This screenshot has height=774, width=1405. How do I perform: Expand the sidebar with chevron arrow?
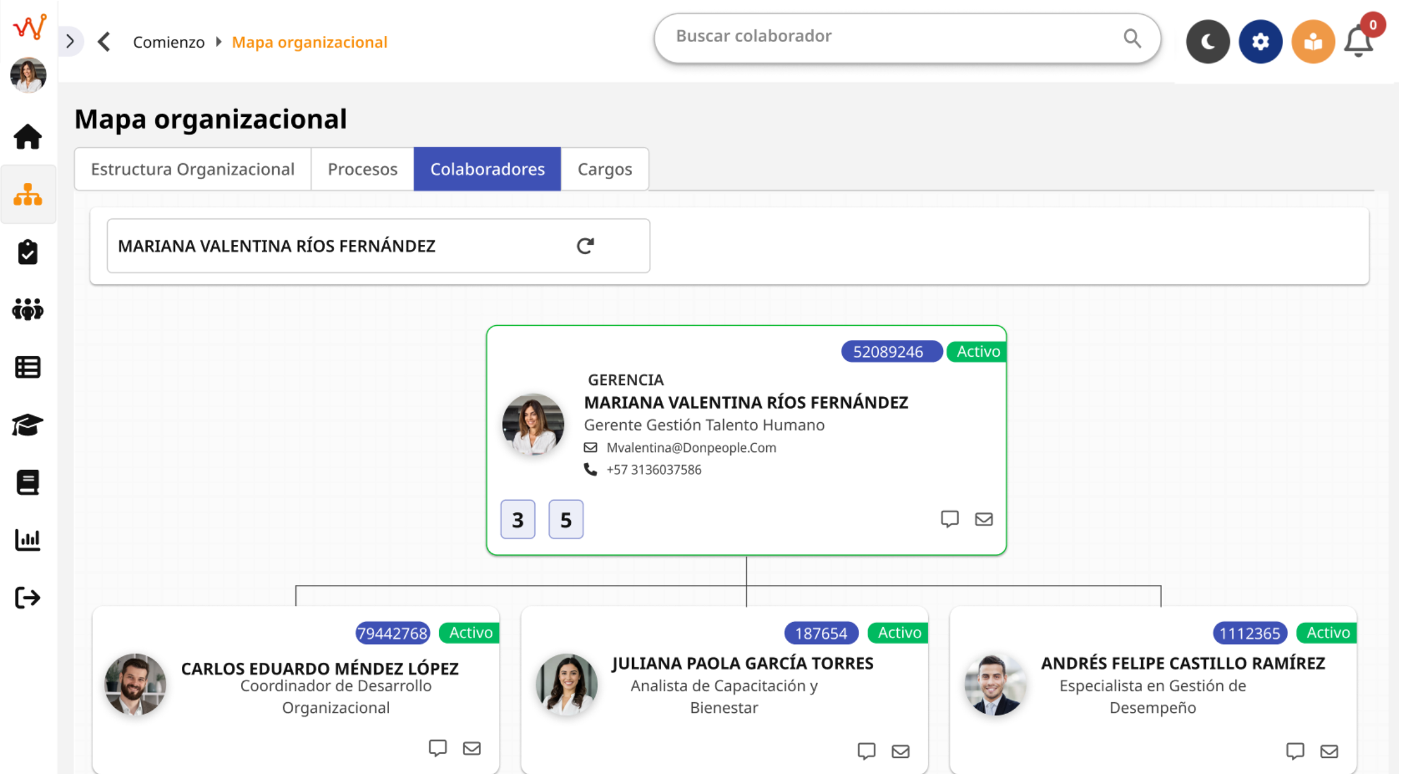(x=70, y=41)
